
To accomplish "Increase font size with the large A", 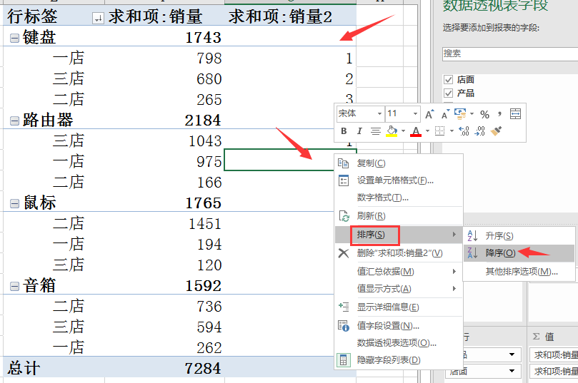I will 429,114.
